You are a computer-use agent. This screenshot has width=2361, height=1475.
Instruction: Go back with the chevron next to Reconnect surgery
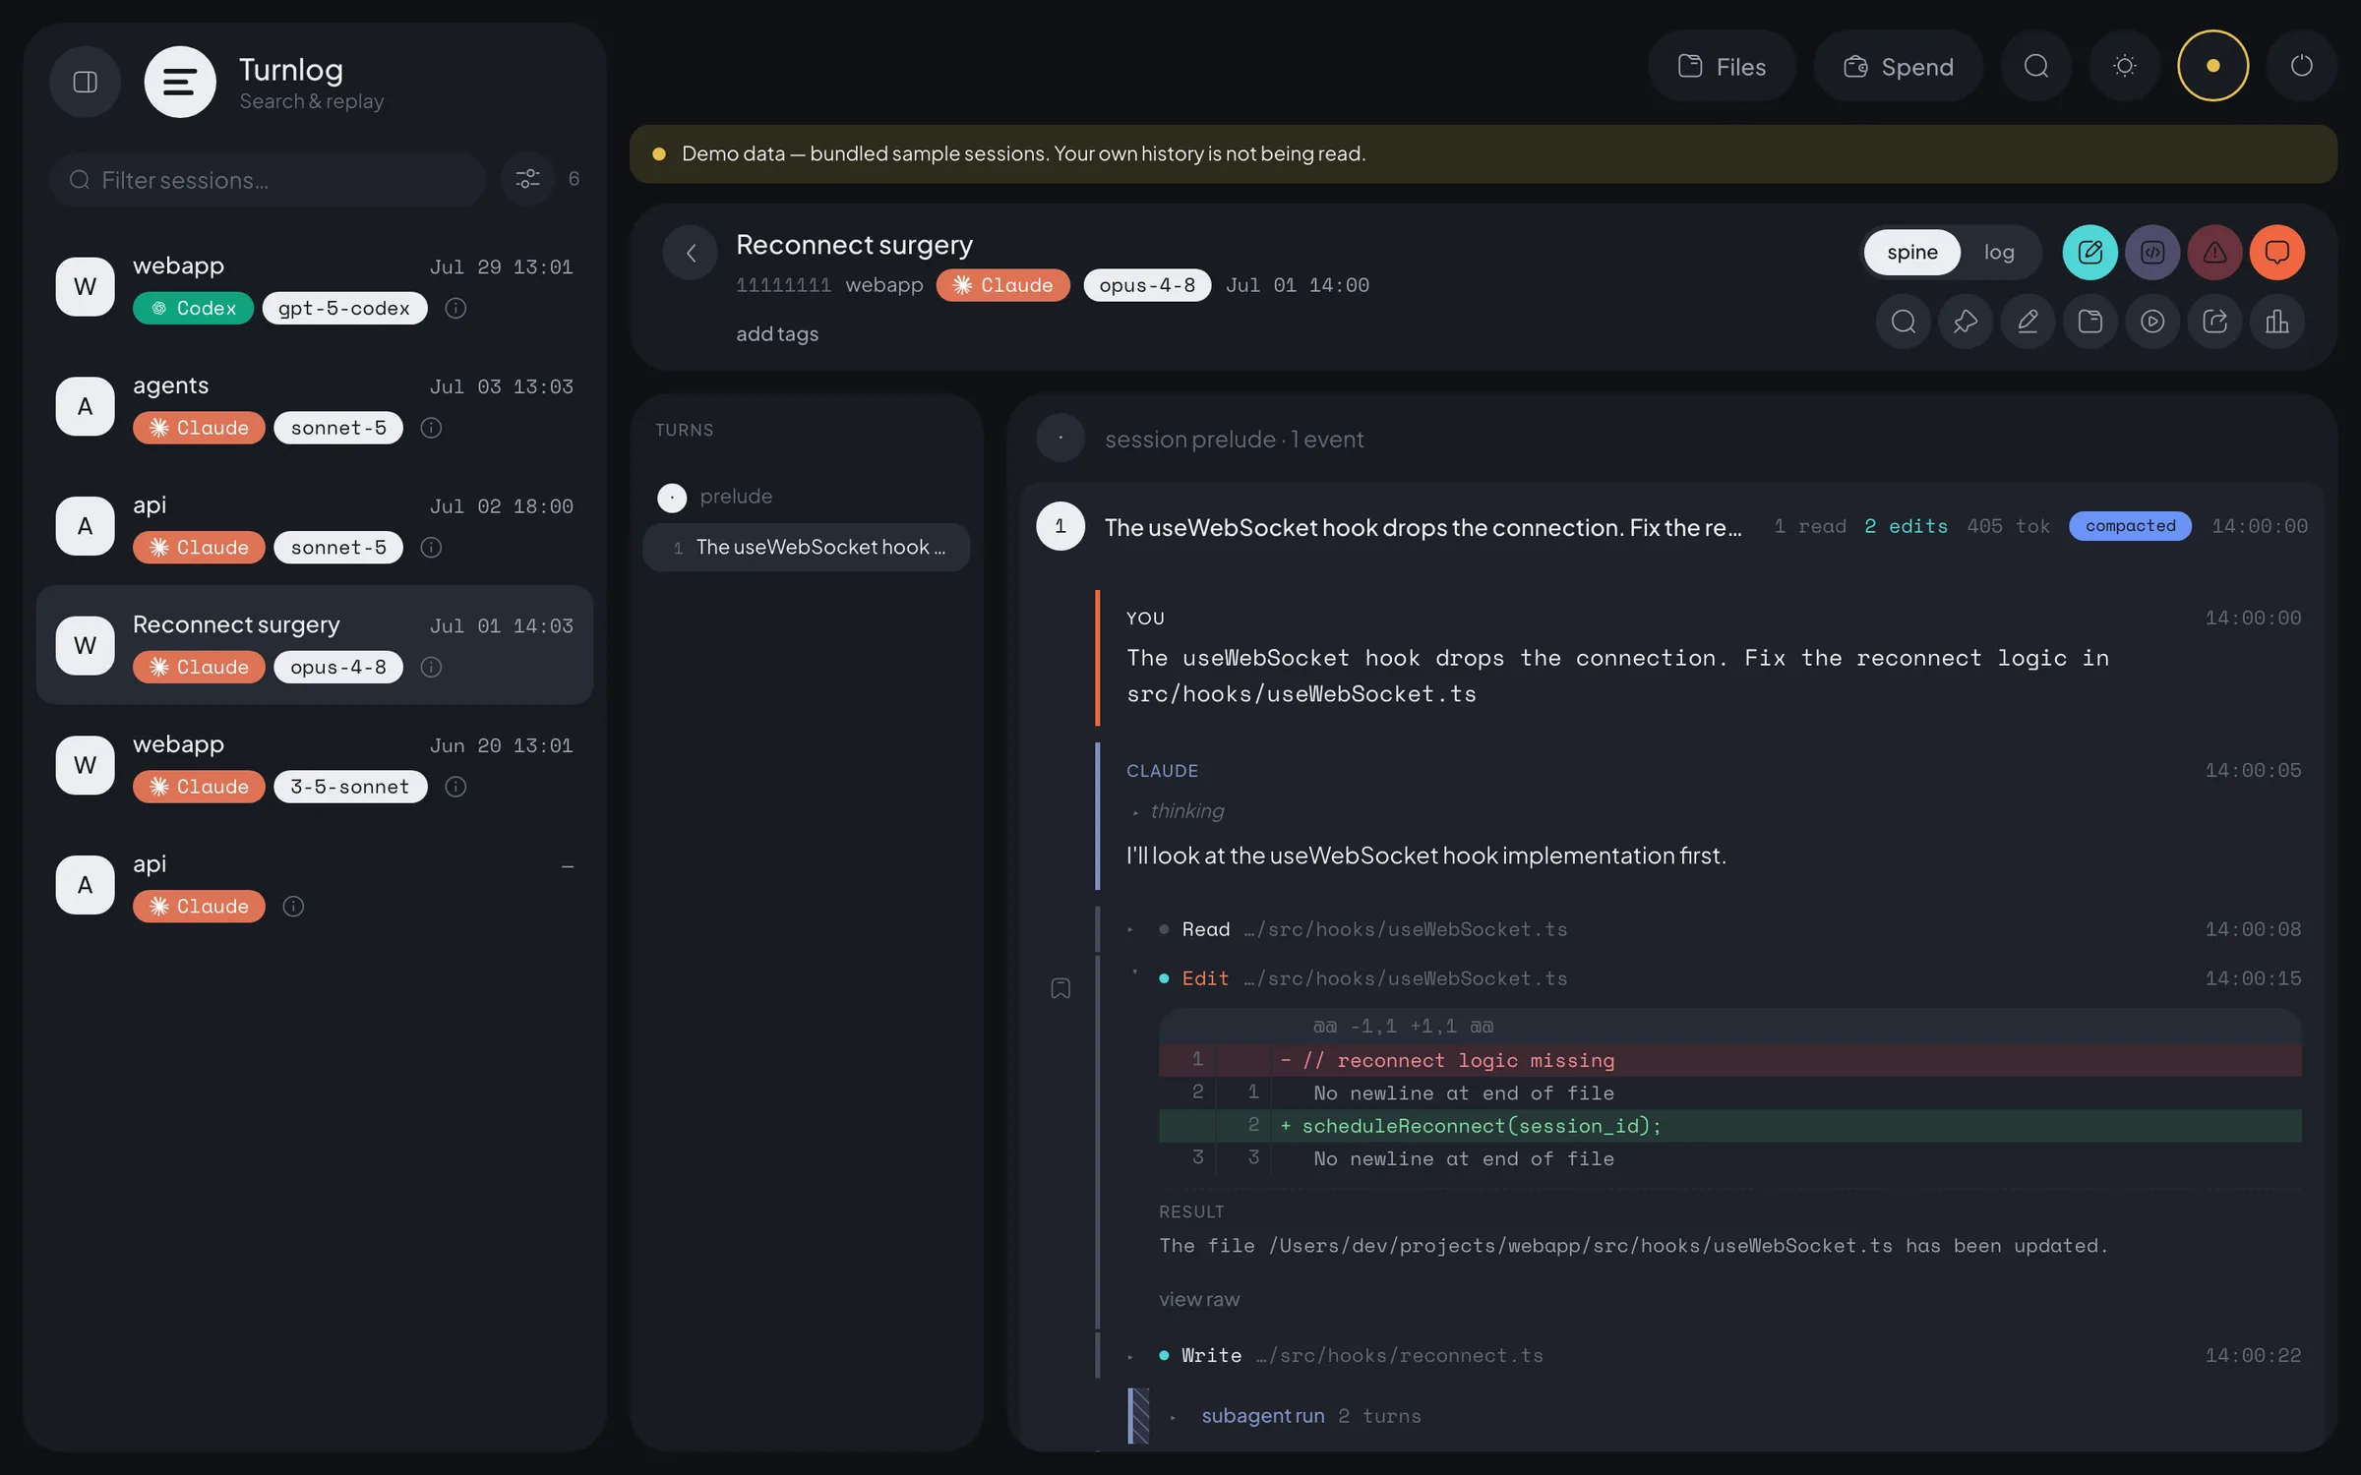click(691, 253)
